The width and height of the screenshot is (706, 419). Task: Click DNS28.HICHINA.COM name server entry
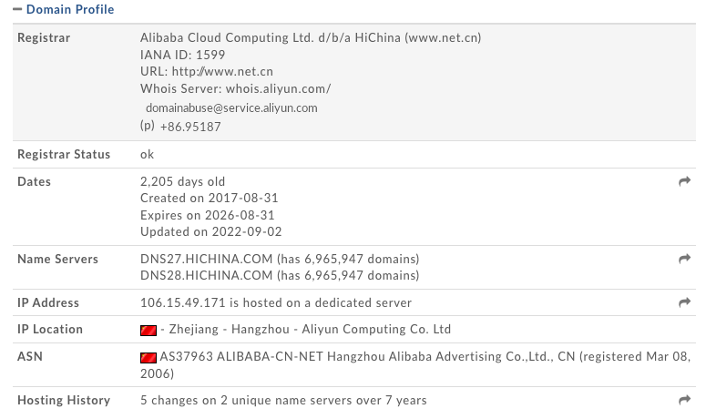pyautogui.click(x=280, y=275)
